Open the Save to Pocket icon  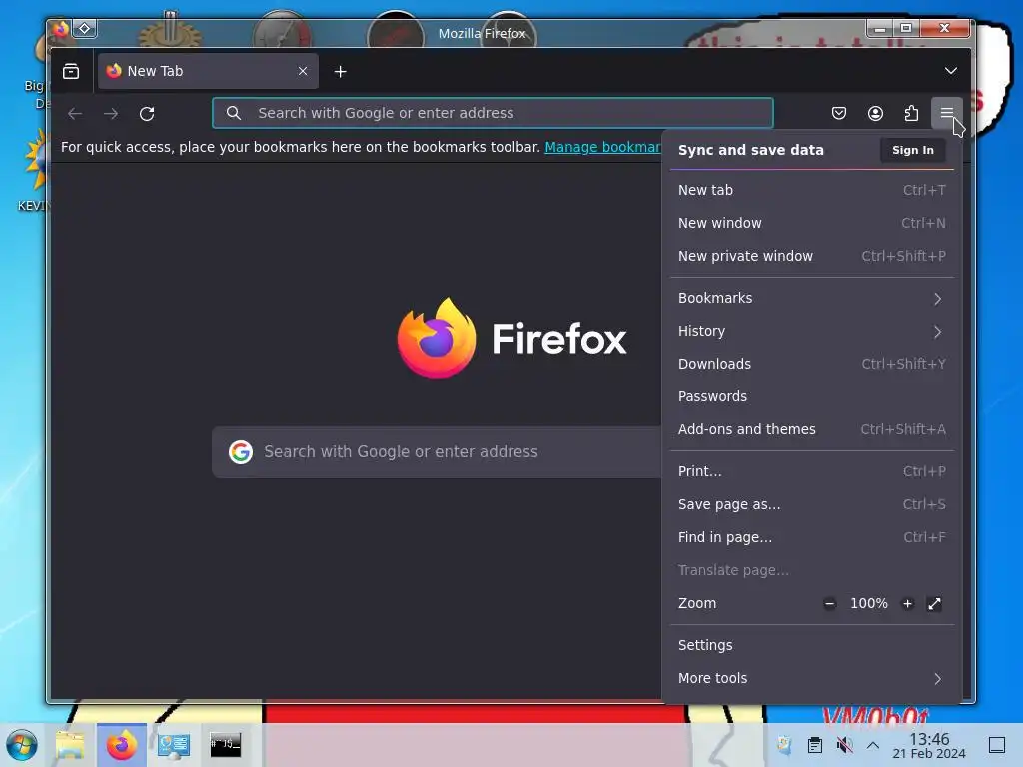[x=839, y=114]
